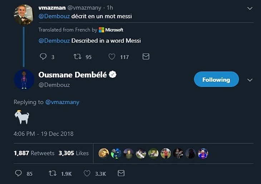Open vmazman's profile picture
Viewport: 261px width, 184px height.
click(24, 15)
